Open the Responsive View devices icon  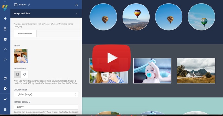click(5, 78)
